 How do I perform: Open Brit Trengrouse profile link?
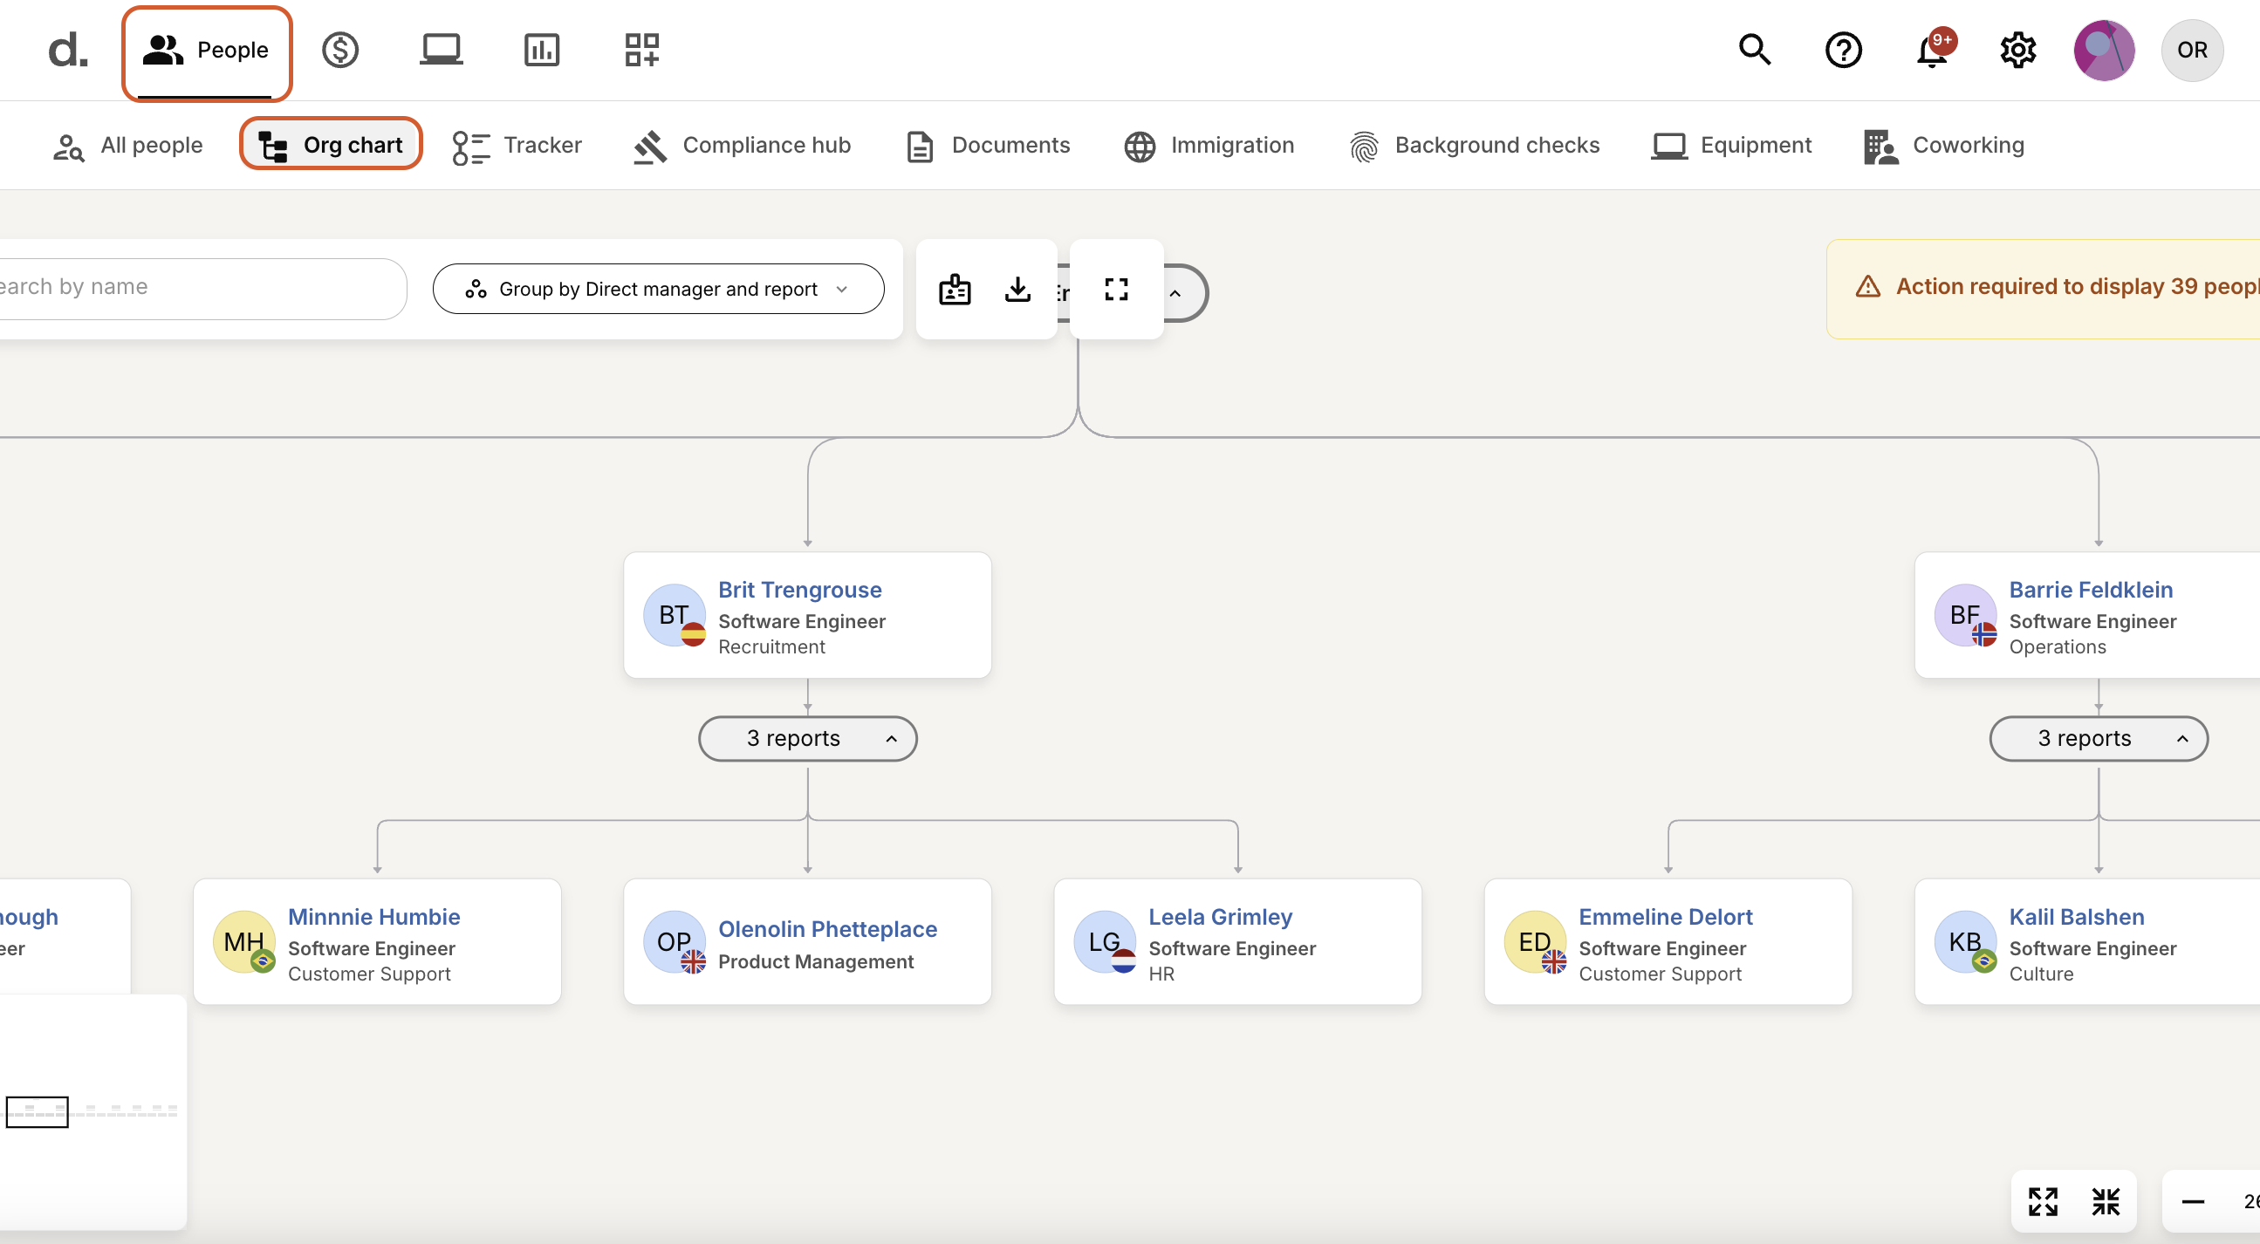tap(799, 590)
